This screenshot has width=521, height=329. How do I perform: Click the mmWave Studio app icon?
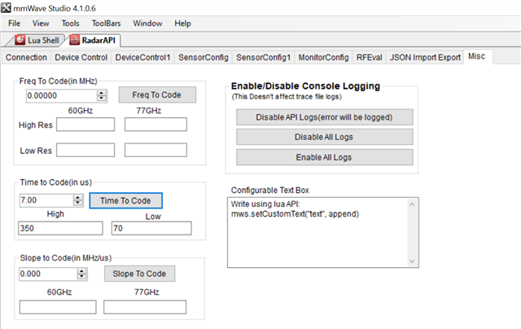tap(6, 7)
